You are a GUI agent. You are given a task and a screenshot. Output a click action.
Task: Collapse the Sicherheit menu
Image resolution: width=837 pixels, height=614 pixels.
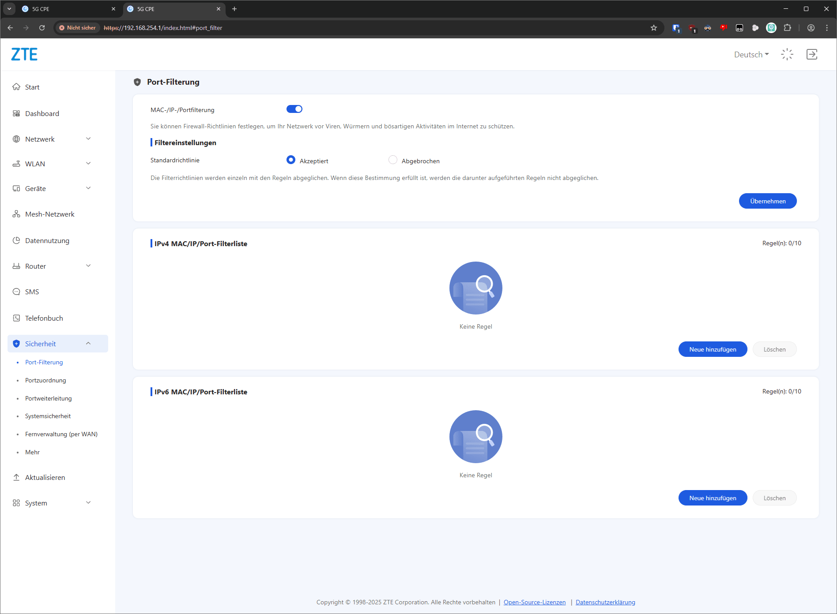pos(58,344)
